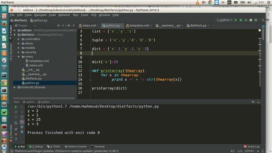Click the Restore Layout icon in the Run panel
The width and height of the screenshot is (272, 153).
point(16,123)
